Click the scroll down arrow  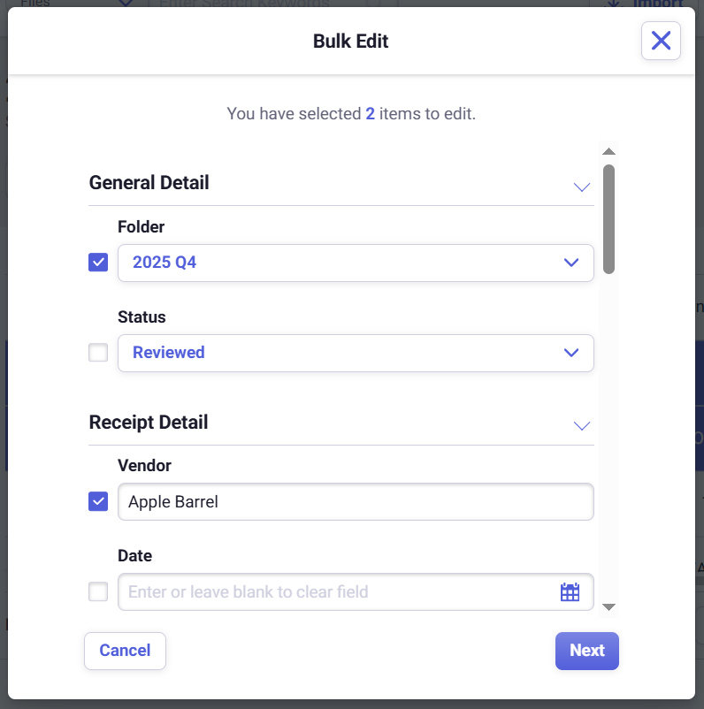608,606
